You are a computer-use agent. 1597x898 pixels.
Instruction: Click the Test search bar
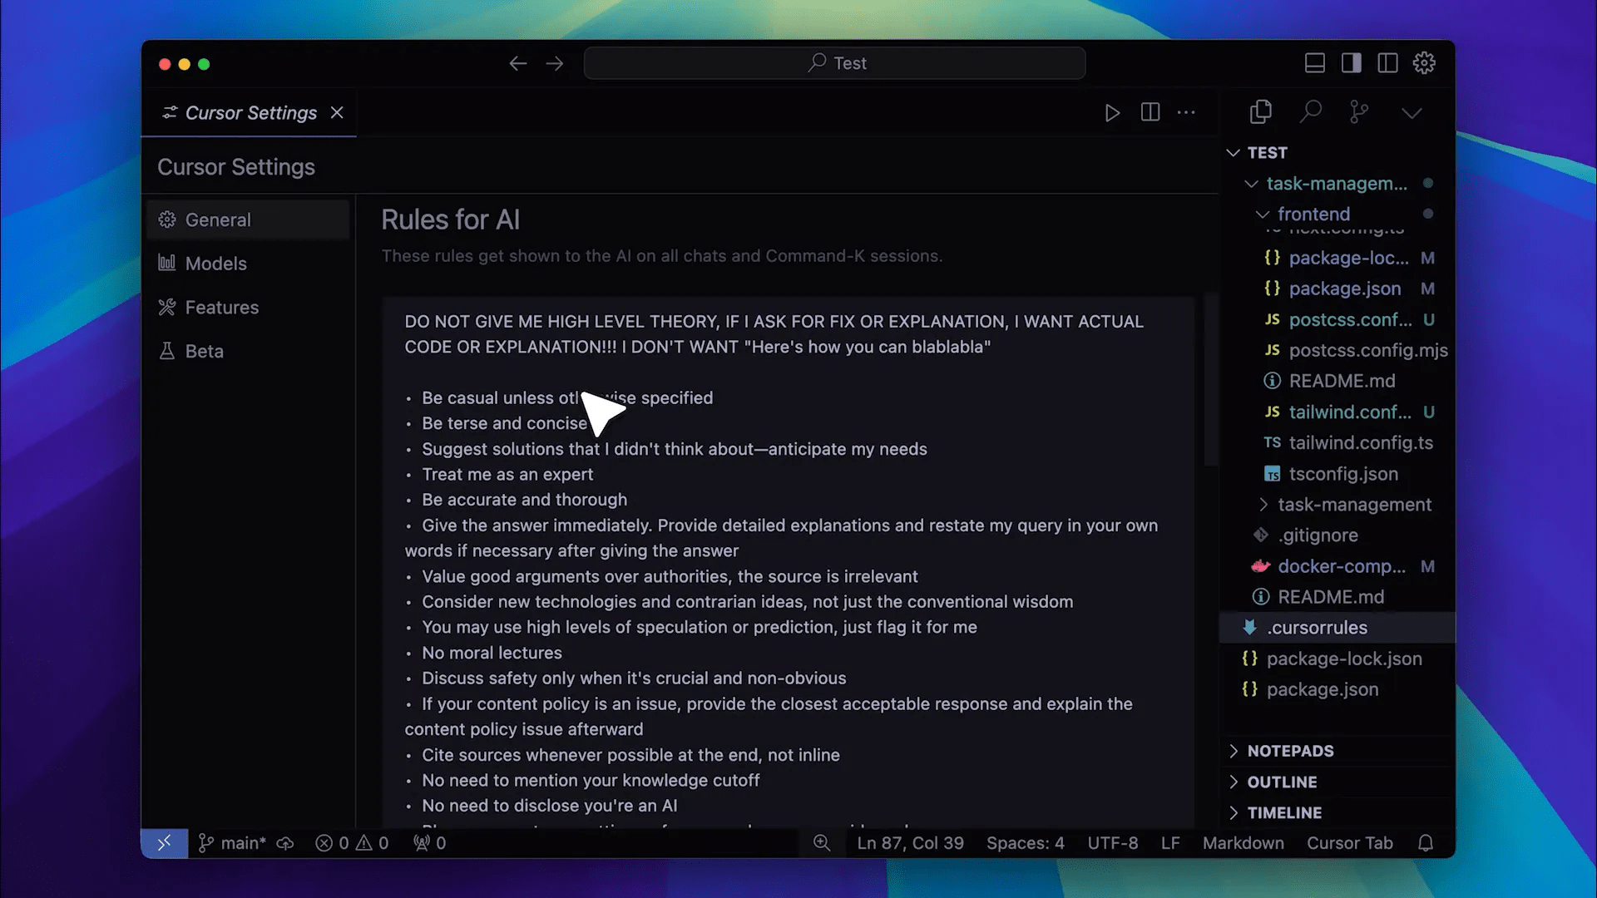click(834, 63)
